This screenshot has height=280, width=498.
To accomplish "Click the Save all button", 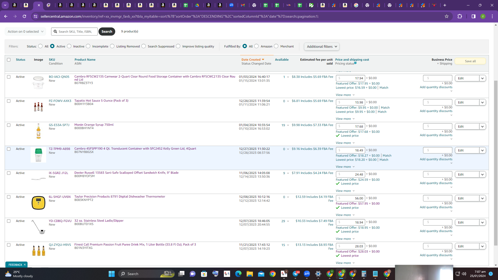I will tap(470, 61).
